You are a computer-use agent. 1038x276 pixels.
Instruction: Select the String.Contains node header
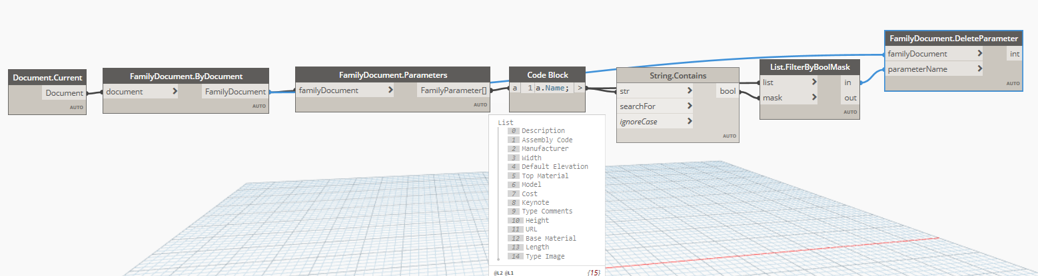click(x=678, y=76)
